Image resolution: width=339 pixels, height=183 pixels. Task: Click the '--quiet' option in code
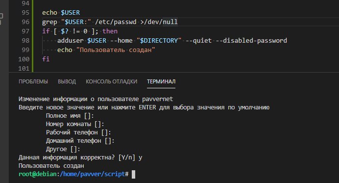198,41
